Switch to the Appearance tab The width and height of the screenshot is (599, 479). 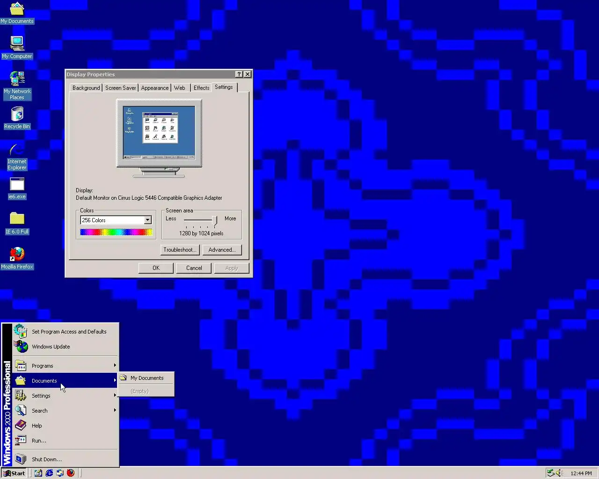tap(155, 88)
